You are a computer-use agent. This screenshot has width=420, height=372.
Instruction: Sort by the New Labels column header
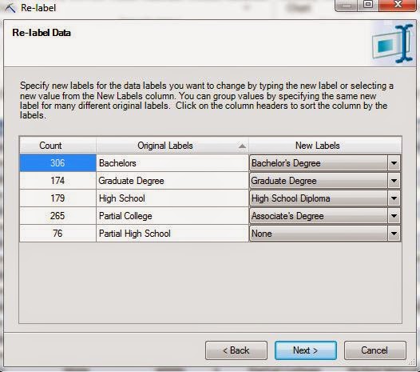(x=325, y=146)
